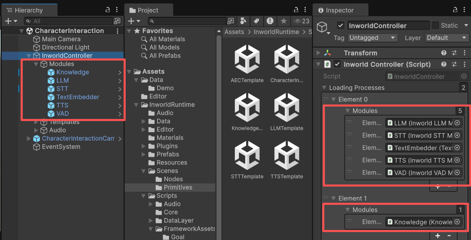Open Project panel options menu
471x240 pixels.
click(x=306, y=10)
